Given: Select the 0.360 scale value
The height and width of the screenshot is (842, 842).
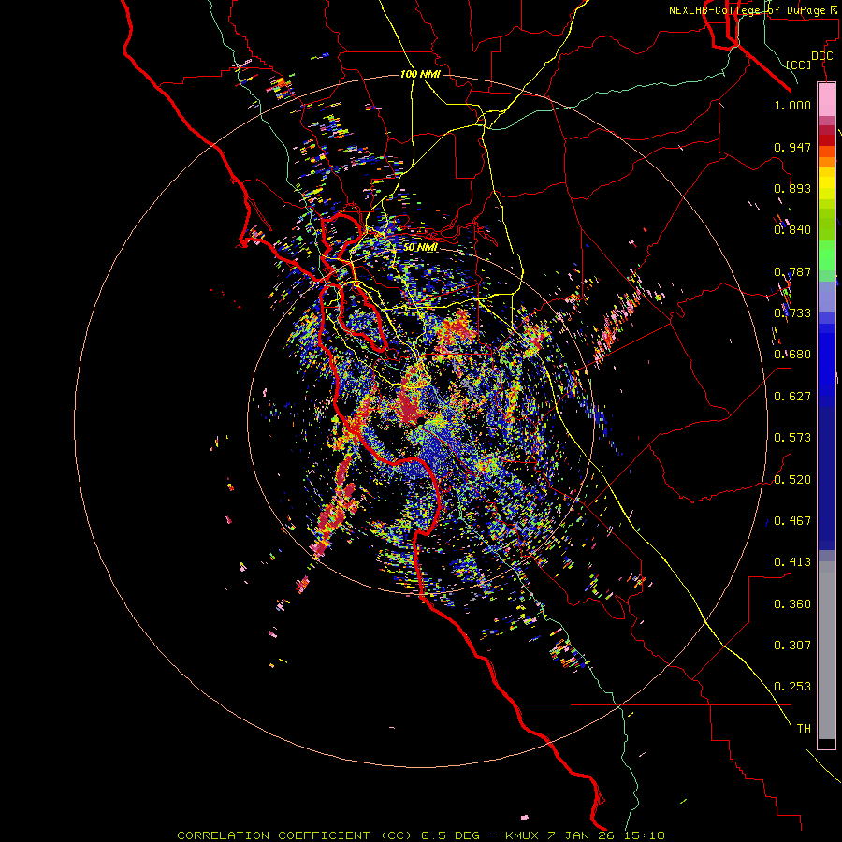Looking at the screenshot, I should 792,604.
